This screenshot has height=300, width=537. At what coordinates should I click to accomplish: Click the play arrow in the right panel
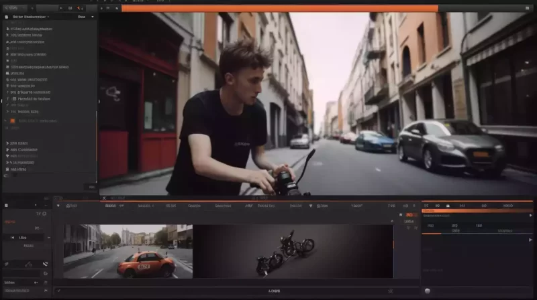(x=530, y=239)
